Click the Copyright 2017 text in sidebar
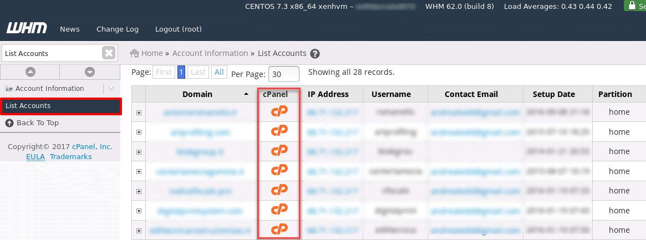 [x=39, y=147]
